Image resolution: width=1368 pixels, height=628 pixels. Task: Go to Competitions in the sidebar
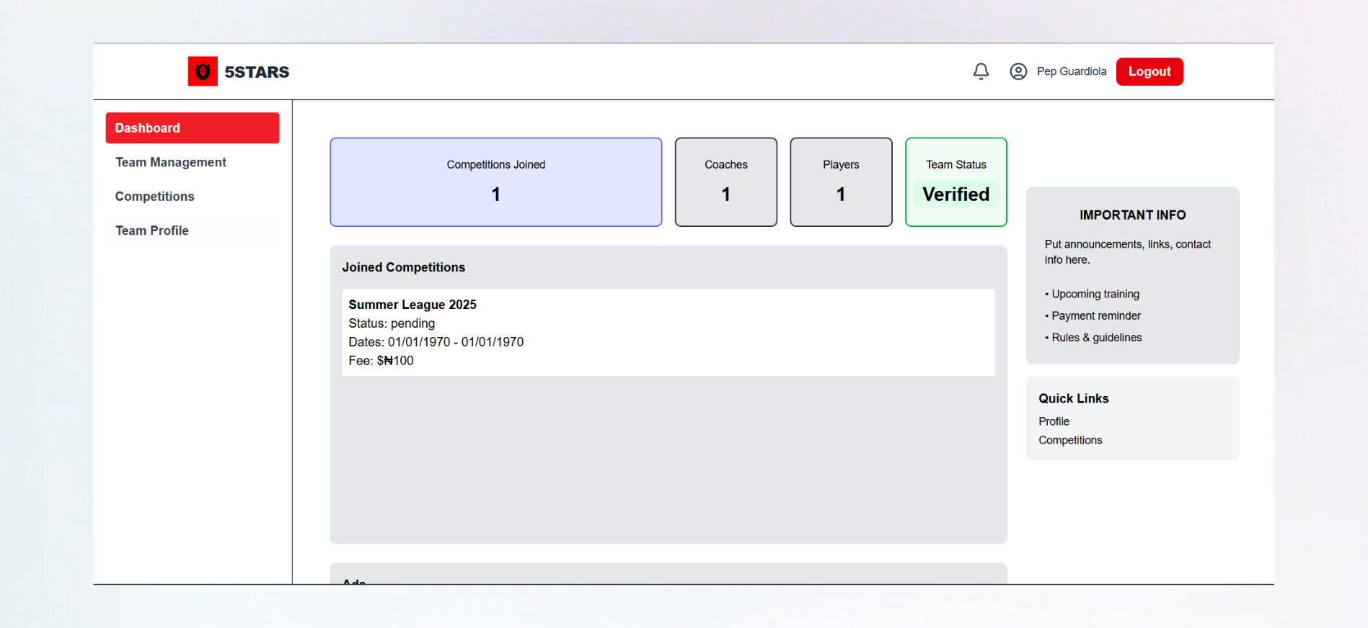(x=155, y=197)
